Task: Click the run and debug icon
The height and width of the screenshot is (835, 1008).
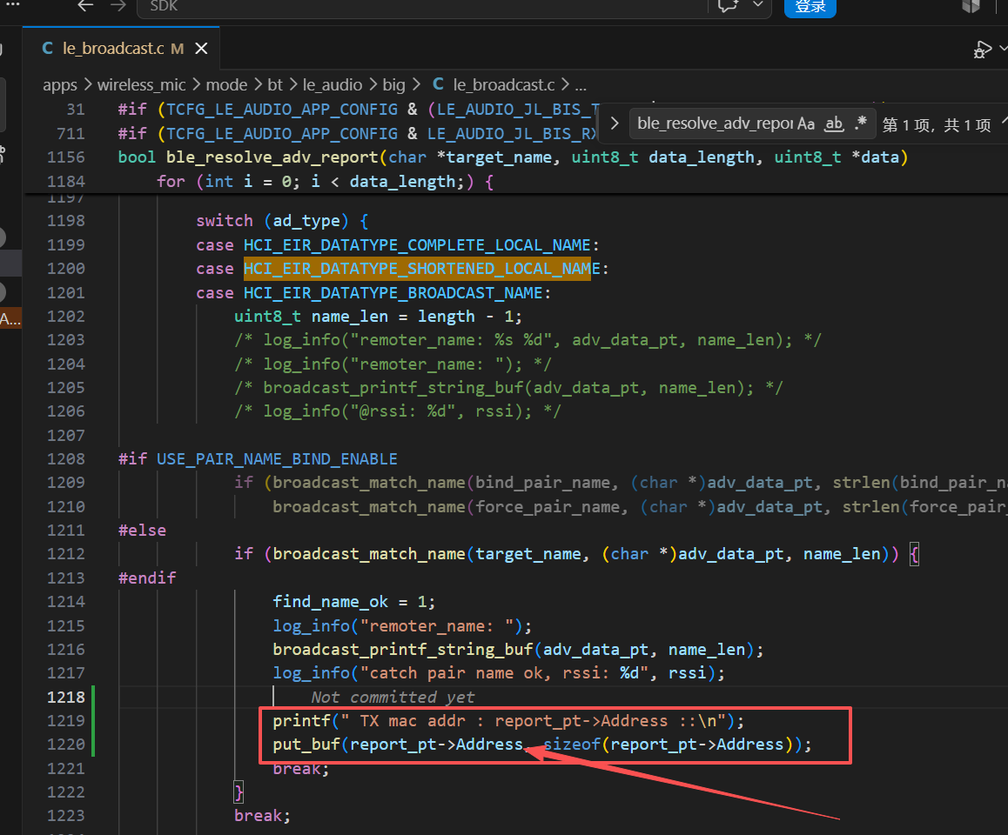Action: point(982,50)
